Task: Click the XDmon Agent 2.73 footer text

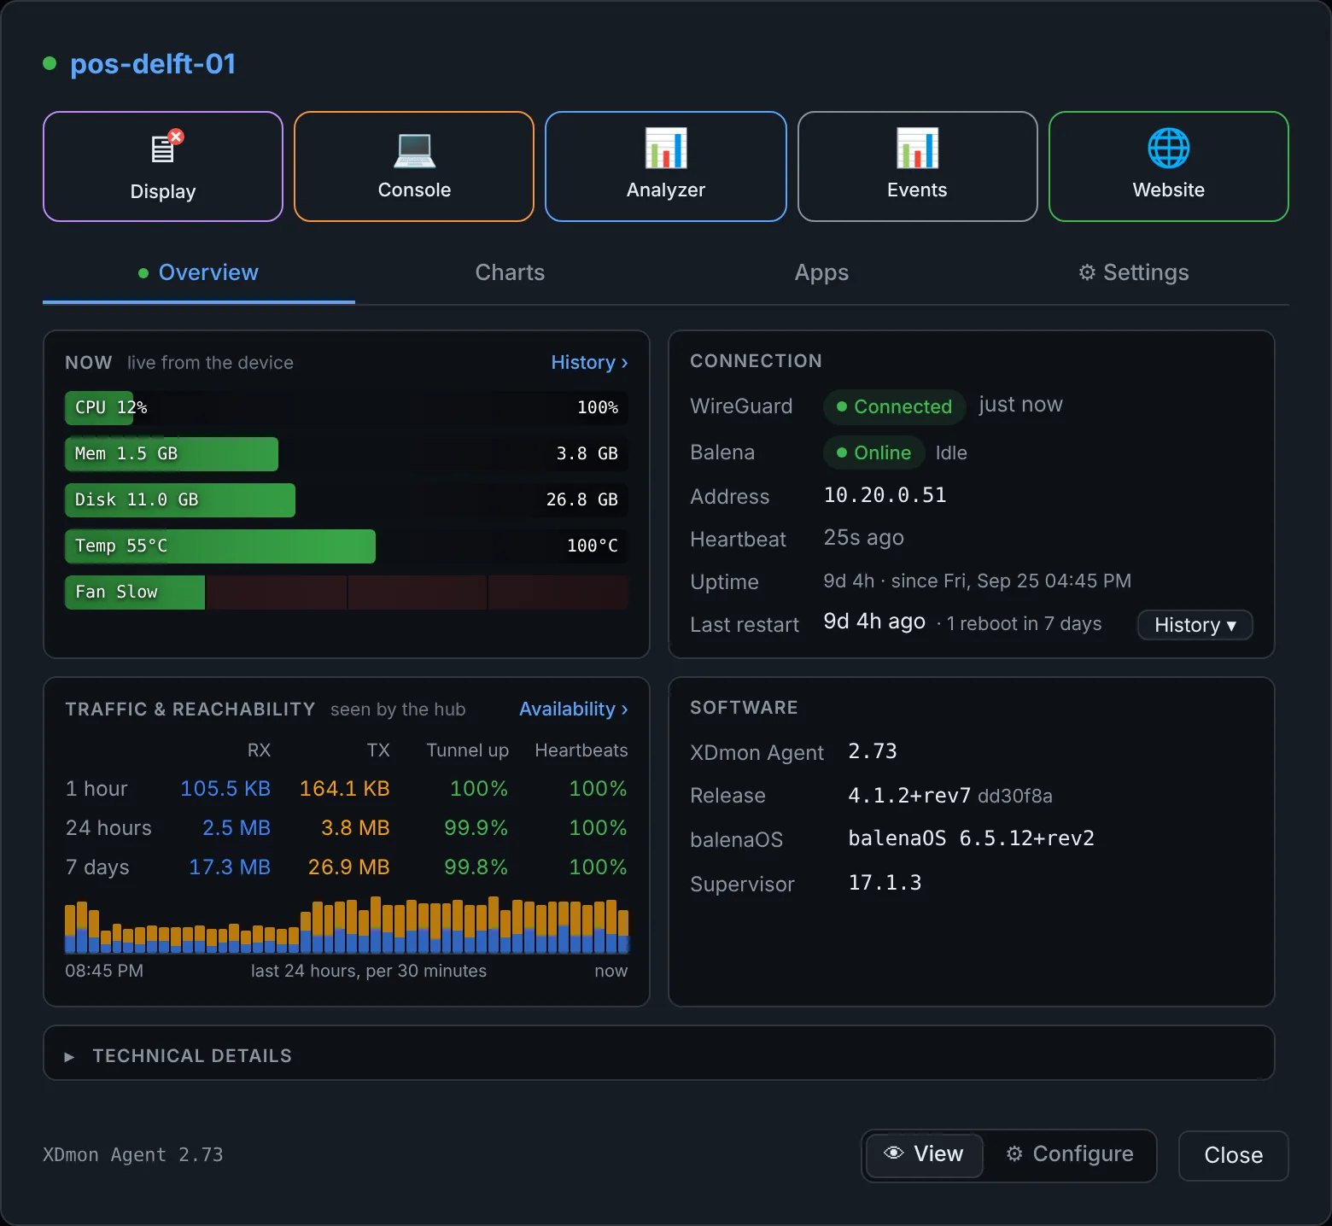Action: (133, 1155)
